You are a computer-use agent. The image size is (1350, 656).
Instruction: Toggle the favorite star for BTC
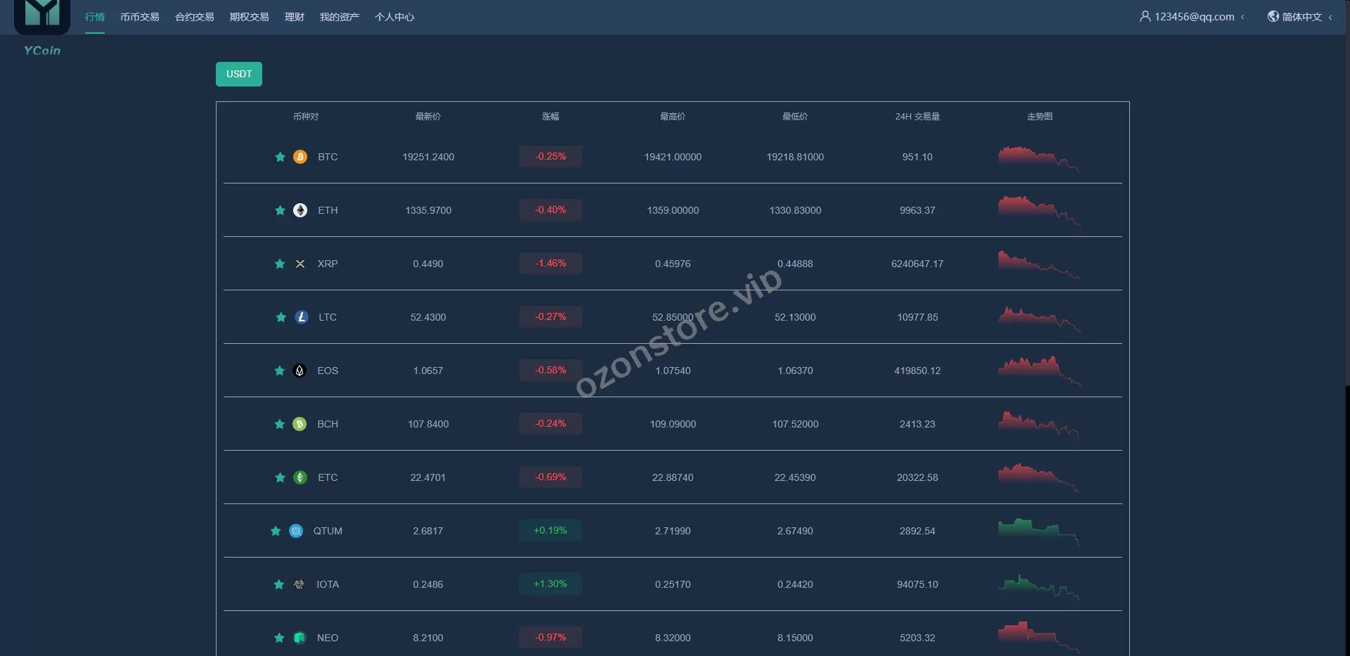(280, 157)
